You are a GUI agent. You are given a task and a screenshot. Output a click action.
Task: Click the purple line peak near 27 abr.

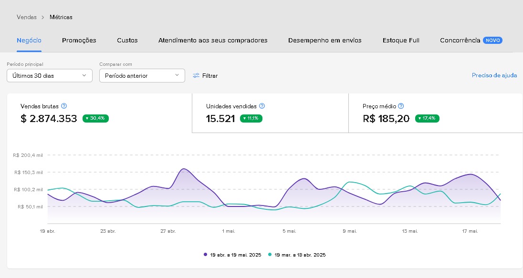pos(184,169)
